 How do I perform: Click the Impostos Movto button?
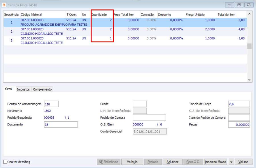point(215,162)
